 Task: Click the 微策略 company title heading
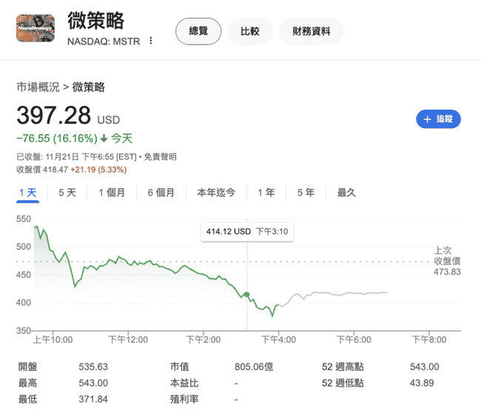pyautogui.click(x=95, y=21)
